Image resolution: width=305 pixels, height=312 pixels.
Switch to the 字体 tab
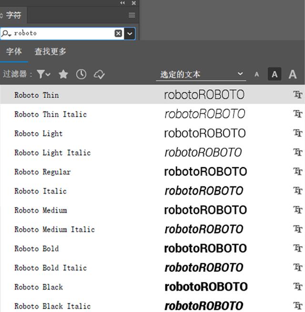[x=14, y=52]
